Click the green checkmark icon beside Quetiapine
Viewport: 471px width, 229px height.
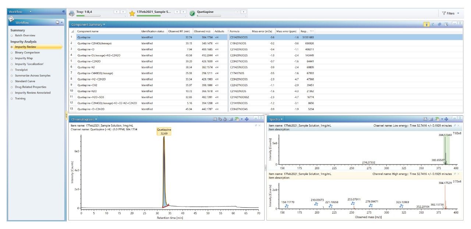192,13
